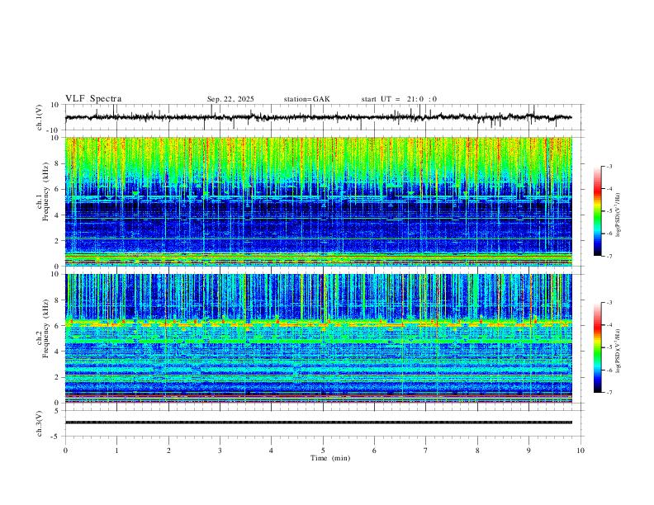Click the "2" kHz tick on ch.1 spectrogram
The height and width of the screenshot is (505, 654).
[x=58, y=241]
